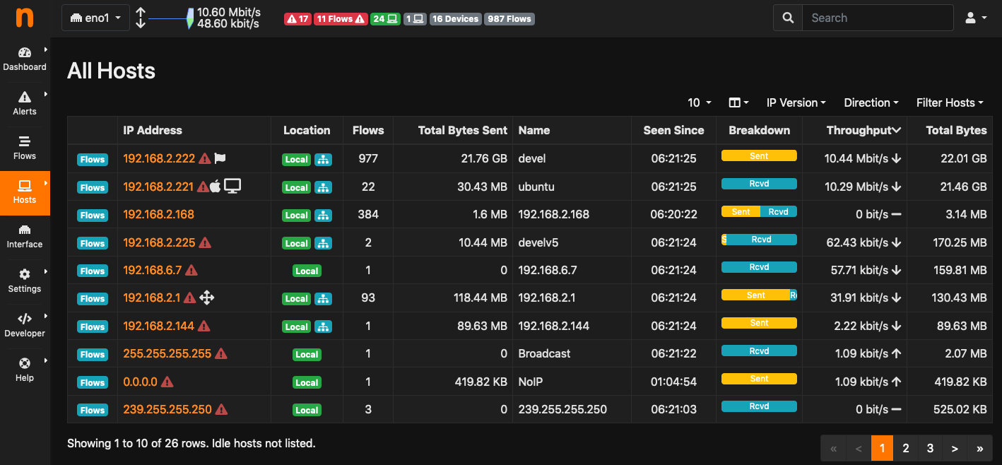This screenshot has width=1002, height=465.
Task: Open the column visibility dropdown
Action: coord(738,103)
